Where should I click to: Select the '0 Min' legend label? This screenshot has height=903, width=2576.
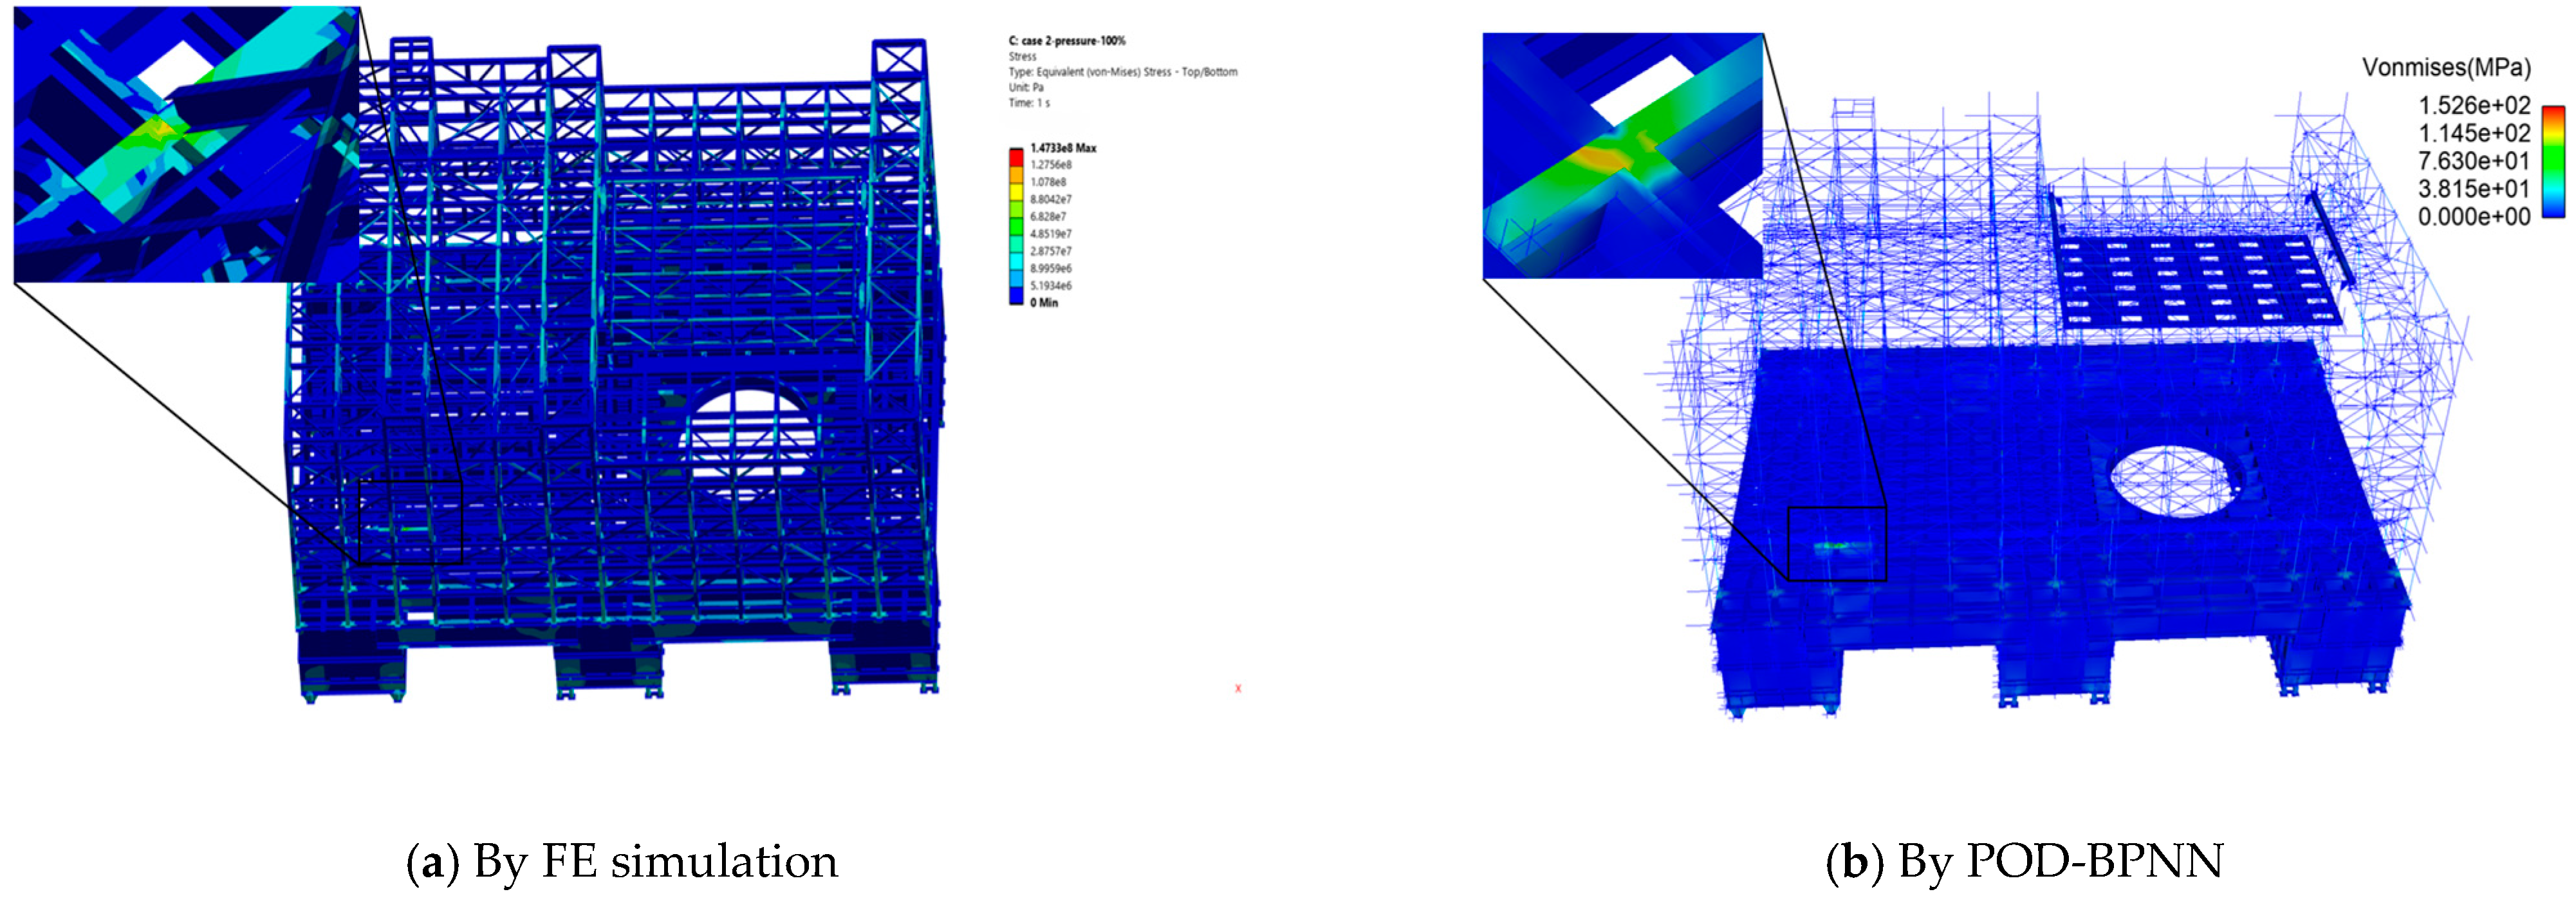[x=1044, y=303]
